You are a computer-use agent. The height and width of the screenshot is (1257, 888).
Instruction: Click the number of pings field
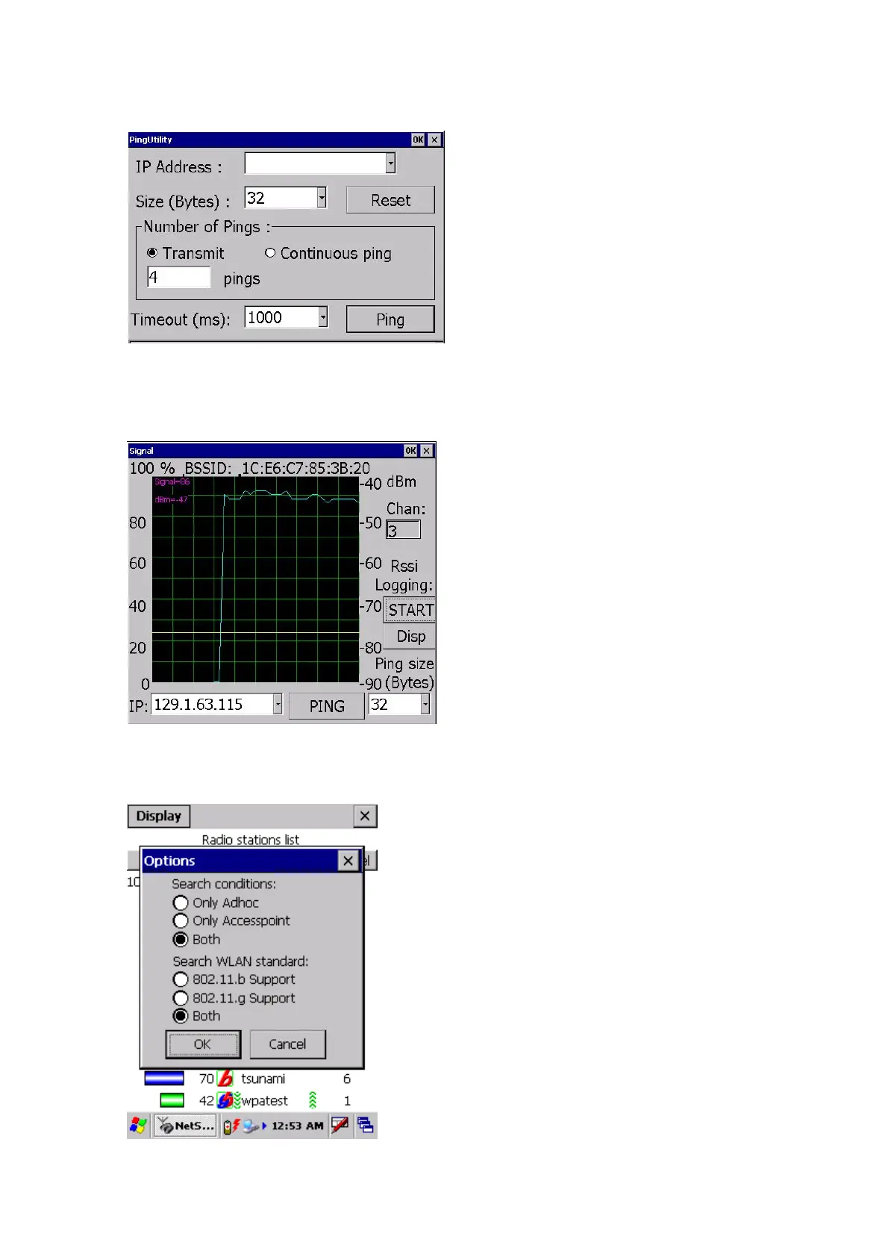coord(179,277)
